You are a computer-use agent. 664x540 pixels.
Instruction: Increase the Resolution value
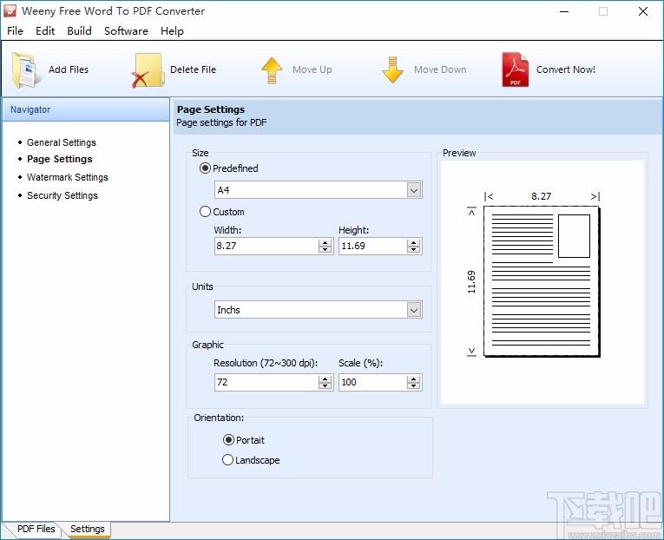pos(325,379)
